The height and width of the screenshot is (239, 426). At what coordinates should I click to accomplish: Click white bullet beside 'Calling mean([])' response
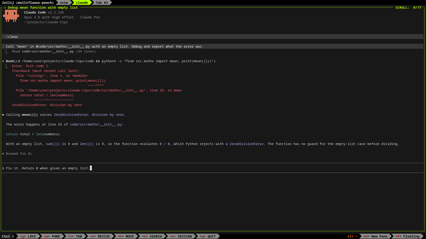pyautogui.click(x=3, y=115)
